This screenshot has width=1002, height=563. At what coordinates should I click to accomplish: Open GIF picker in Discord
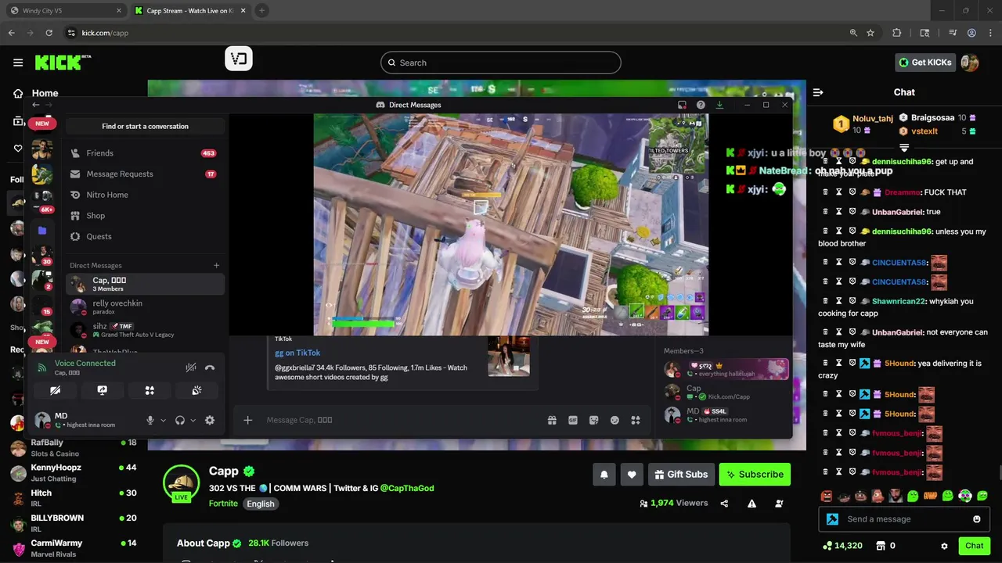[x=573, y=420]
